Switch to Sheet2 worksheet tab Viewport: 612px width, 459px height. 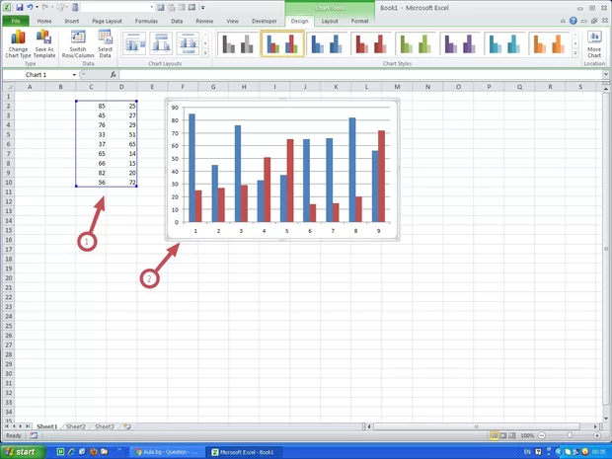pyautogui.click(x=76, y=426)
